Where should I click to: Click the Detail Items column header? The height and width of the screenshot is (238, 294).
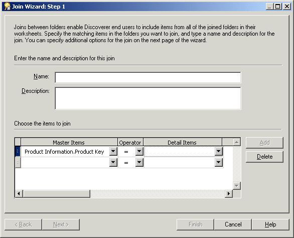[x=183, y=143]
